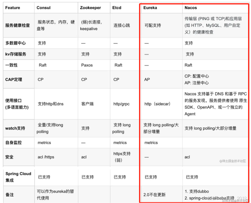Screen dimensions: 251x203
Task: Click the (弱)长连接, keepalive cell
Action: tap(91, 25)
